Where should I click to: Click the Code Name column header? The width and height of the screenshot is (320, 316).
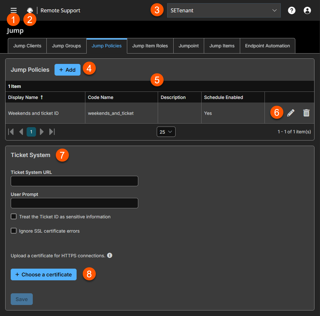(x=121, y=97)
